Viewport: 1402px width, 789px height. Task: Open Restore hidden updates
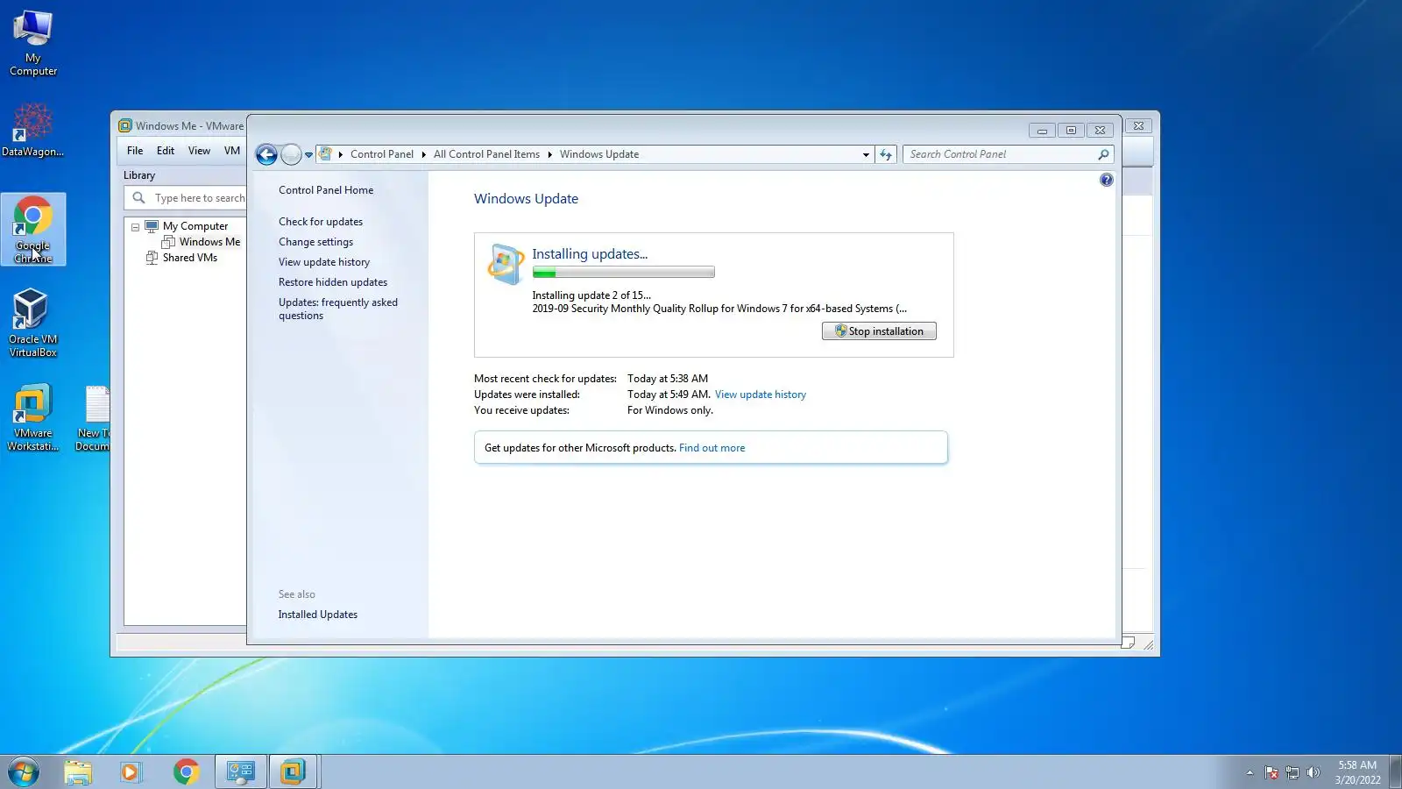tap(333, 282)
